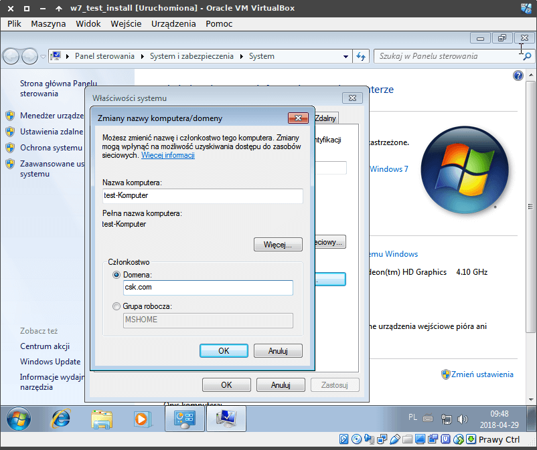This screenshot has height=450, width=537.
Task: Click the VirtualBox audio indicator
Action: tap(369, 439)
